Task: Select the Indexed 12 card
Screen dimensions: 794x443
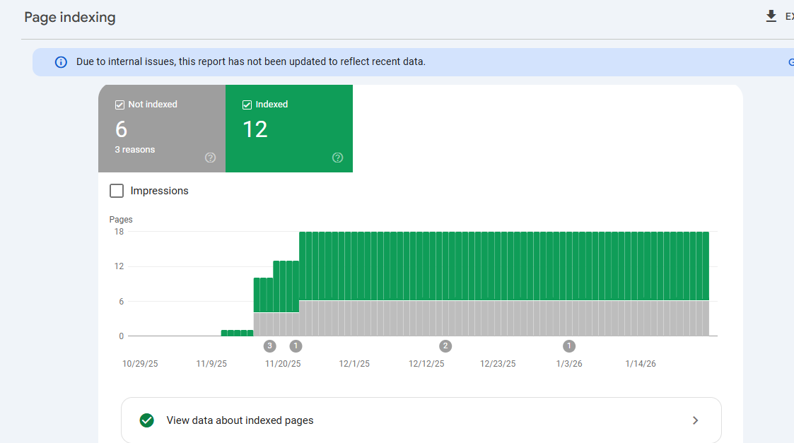Action: 289,129
